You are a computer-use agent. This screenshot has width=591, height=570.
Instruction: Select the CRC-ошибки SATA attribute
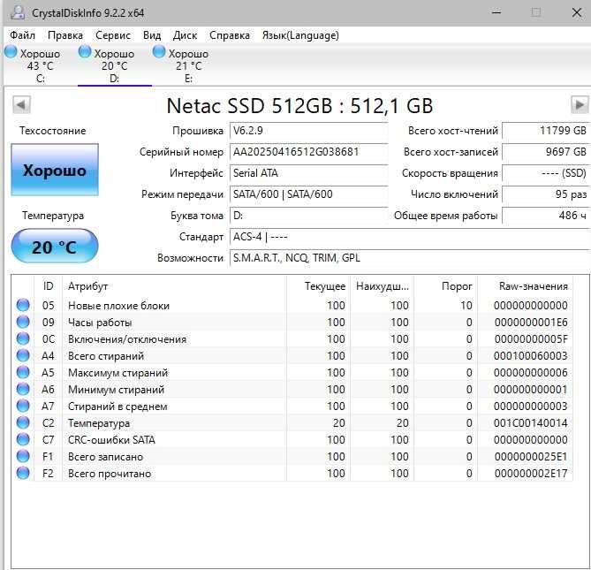111,439
